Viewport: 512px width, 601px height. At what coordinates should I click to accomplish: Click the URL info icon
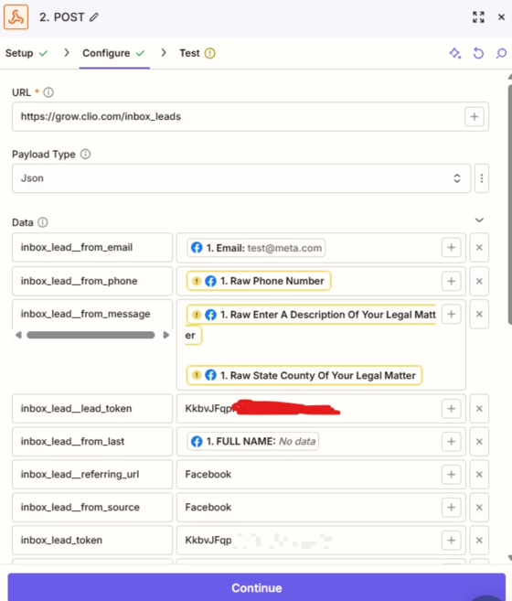tap(48, 92)
